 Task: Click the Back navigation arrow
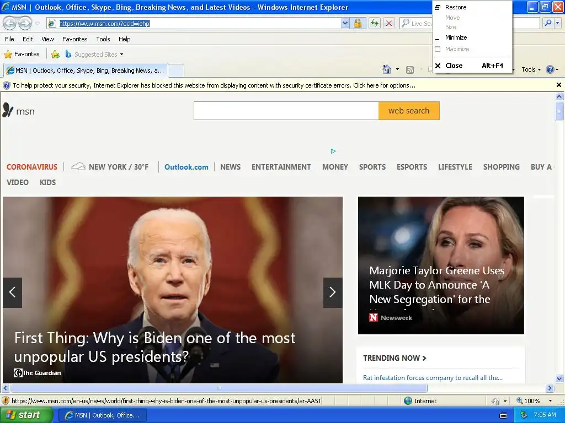10,23
